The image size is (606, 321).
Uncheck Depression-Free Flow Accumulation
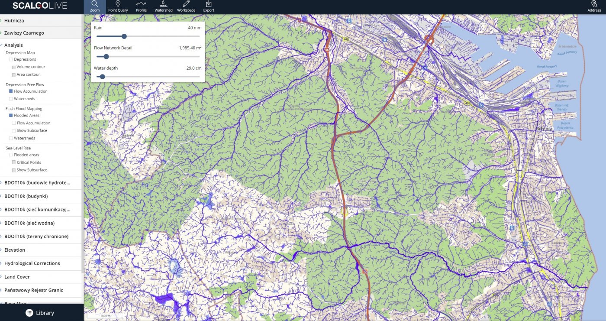[x=11, y=91]
